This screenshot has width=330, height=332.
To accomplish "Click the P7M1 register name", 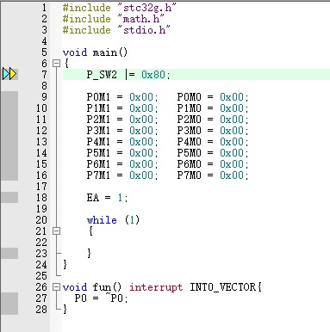I will pos(98,175).
